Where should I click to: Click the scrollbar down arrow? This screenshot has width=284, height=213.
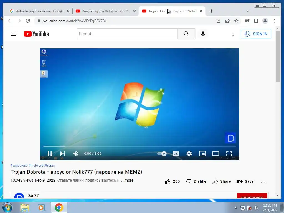point(278,196)
